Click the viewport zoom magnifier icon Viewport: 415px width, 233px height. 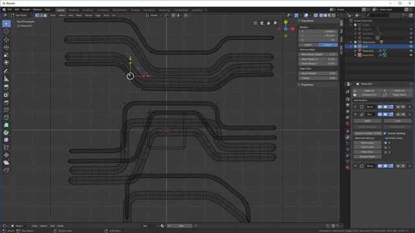click(x=275, y=23)
